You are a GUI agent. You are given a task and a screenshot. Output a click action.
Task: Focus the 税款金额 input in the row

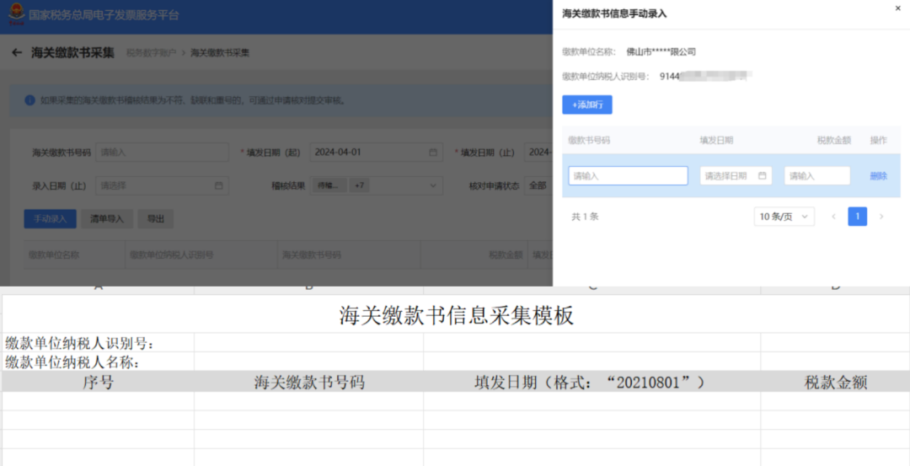817,176
